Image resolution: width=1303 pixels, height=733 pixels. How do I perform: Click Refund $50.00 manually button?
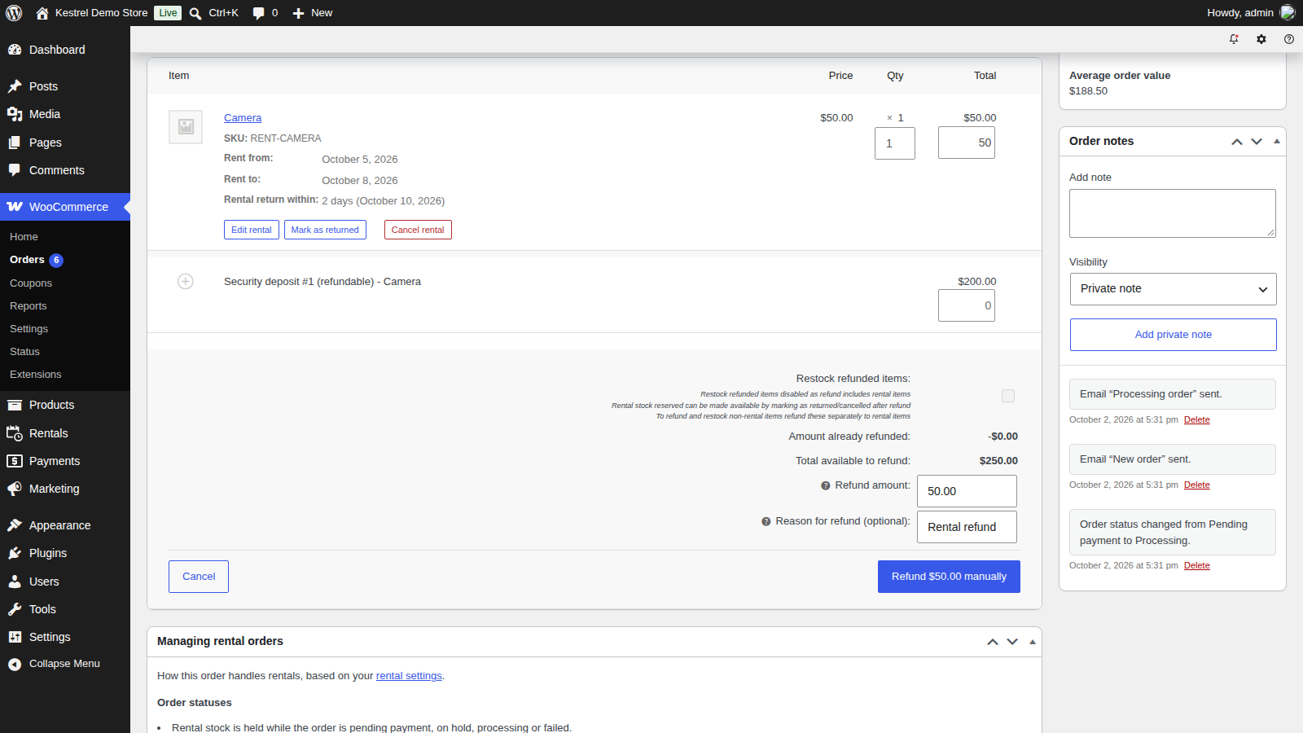pos(949,577)
